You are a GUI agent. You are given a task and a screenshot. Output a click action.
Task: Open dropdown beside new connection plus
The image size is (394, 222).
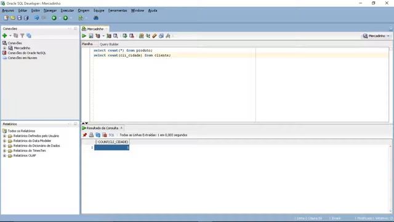pos(10,36)
